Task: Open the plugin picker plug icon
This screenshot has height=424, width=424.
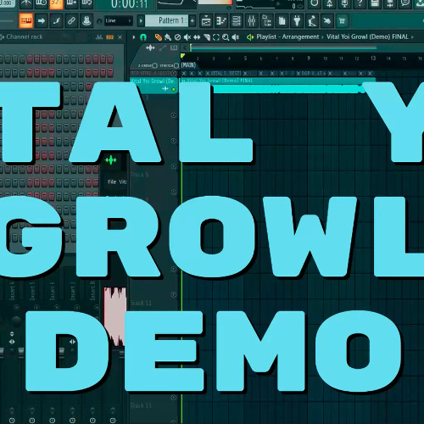Action: point(297,21)
